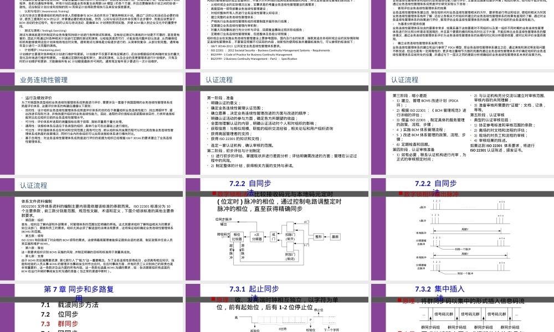This screenshot has width=554, height=332.
Task: Open the 业务连续性管理 slide thumbnail
Action: coord(91,124)
